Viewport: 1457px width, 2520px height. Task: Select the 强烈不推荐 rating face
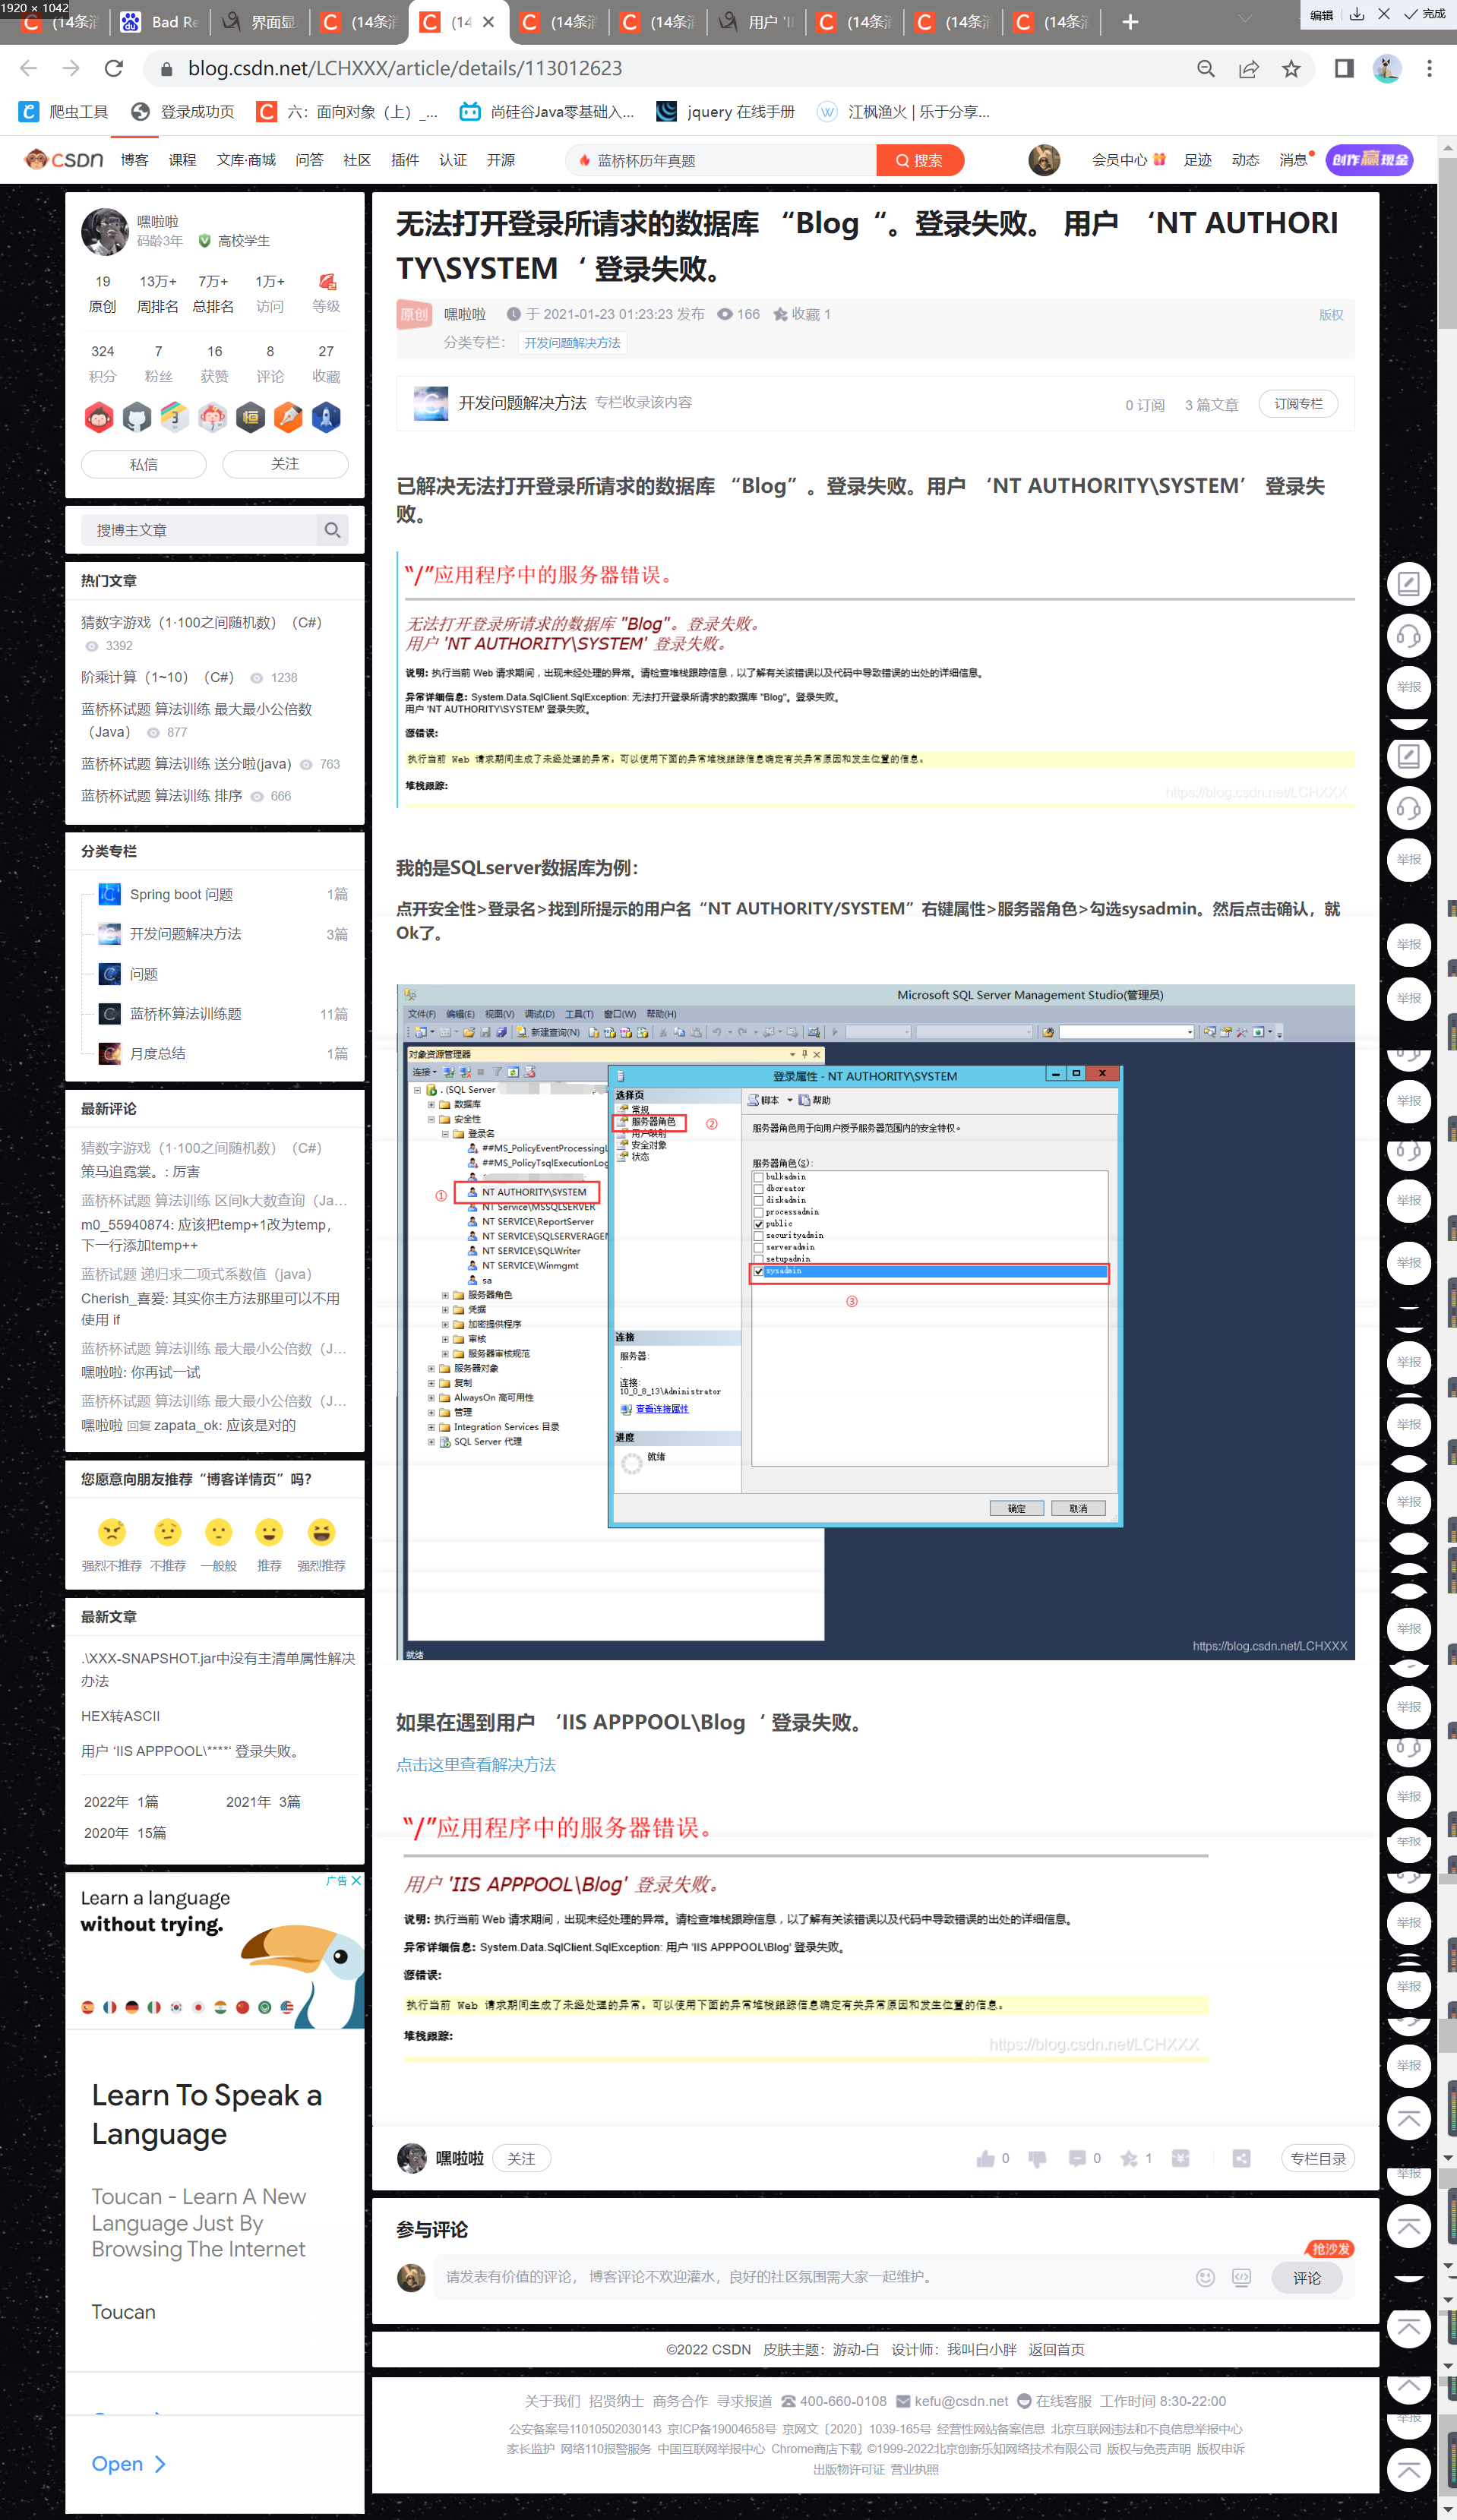coord(112,1532)
